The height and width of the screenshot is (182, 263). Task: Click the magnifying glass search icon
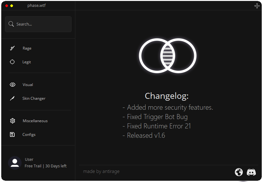tap(11, 24)
